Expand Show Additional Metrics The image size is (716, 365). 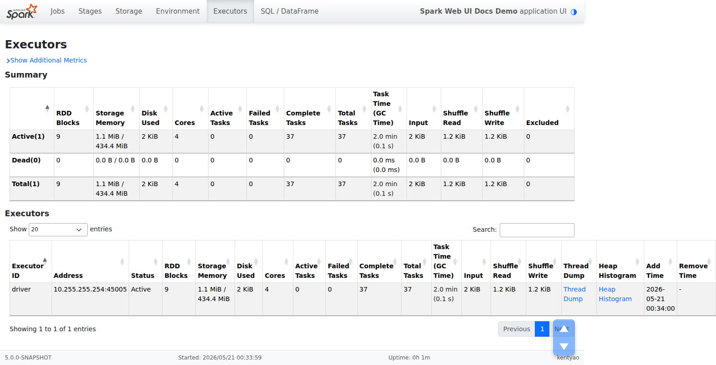pyautogui.click(x=47, y=60)
